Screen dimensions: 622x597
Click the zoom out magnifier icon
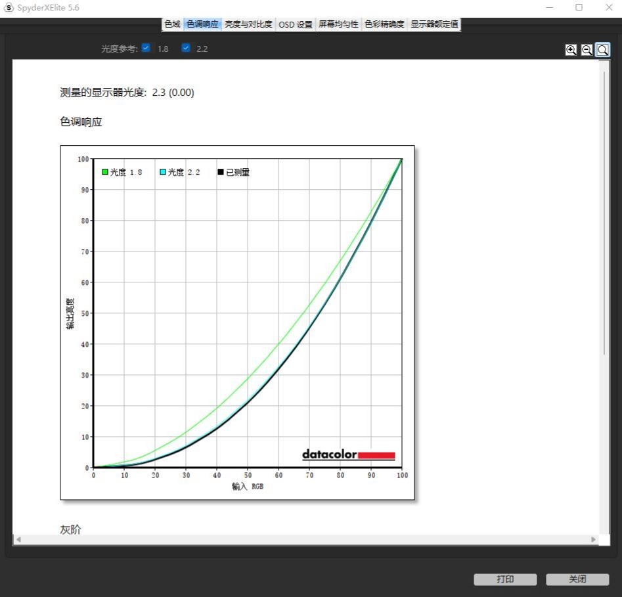coord(587,50)
